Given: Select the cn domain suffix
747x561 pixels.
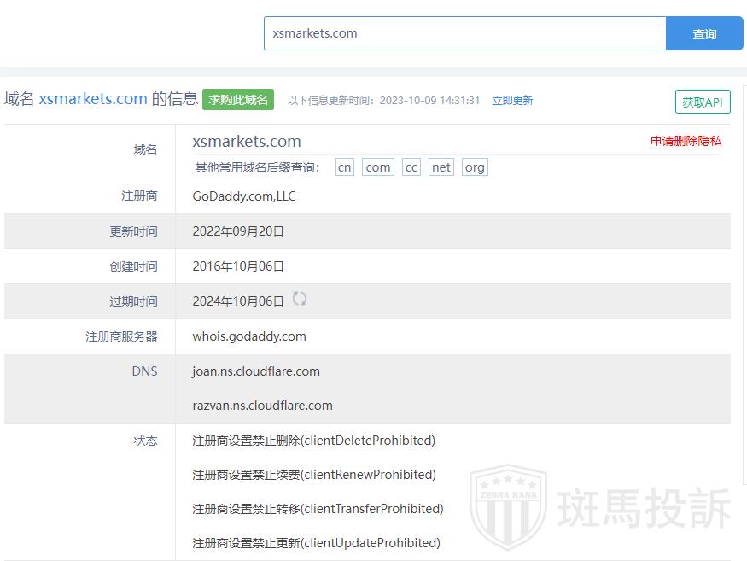Looking at the screenshot, I should click(344, 167).
